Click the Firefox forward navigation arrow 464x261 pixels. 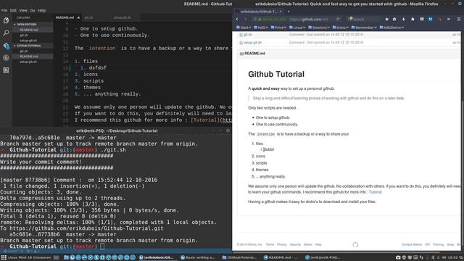pyautogui.click(x=245, y=20)
